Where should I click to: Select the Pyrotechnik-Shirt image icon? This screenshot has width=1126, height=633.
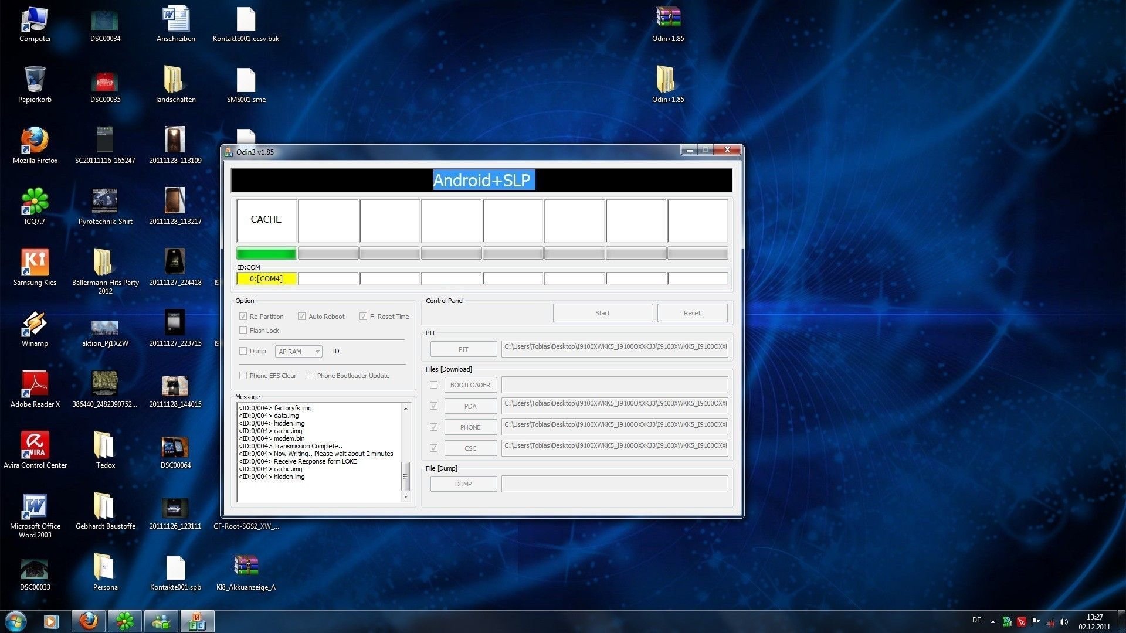tap(105, 207)
